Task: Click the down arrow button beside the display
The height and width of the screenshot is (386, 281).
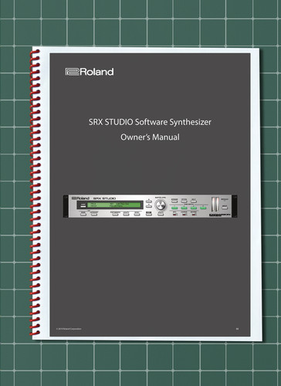Action: click(149, 206)
